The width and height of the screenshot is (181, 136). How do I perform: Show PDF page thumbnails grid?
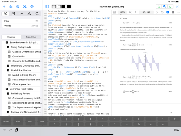coord(114,12)
